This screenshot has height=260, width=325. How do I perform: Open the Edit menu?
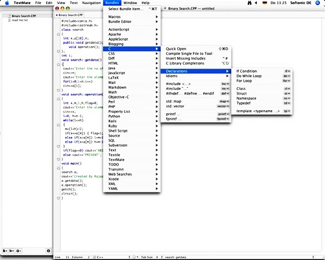coord(49,3)
